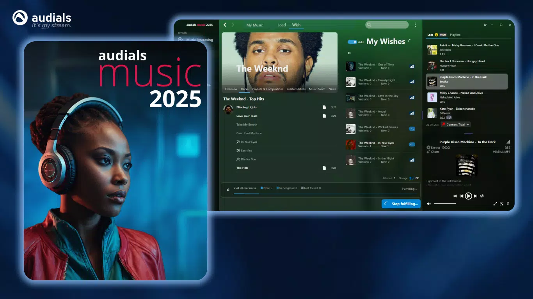
Task: Click signal bars icon for Twenty Eight
Action: (x=412, y=82)
